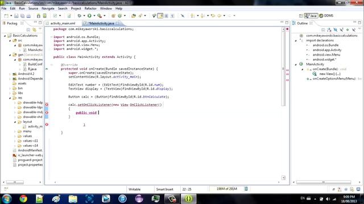
Task: Toggle Sort in Outline toolbar
Action: pyautogui.click(x=329, y=30)
